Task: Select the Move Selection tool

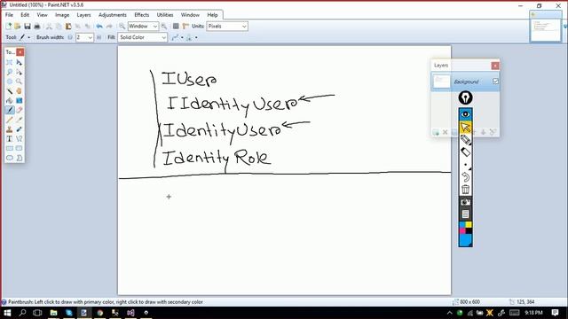Action: tap(19, 72)
